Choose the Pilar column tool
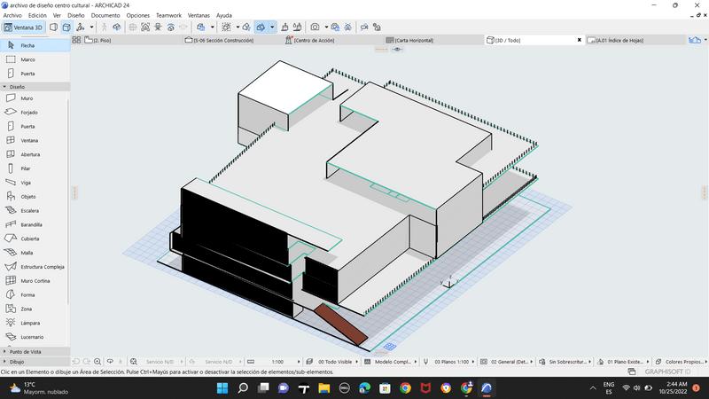The width and height of the screenshot is (709, 399). coord(26,168)
